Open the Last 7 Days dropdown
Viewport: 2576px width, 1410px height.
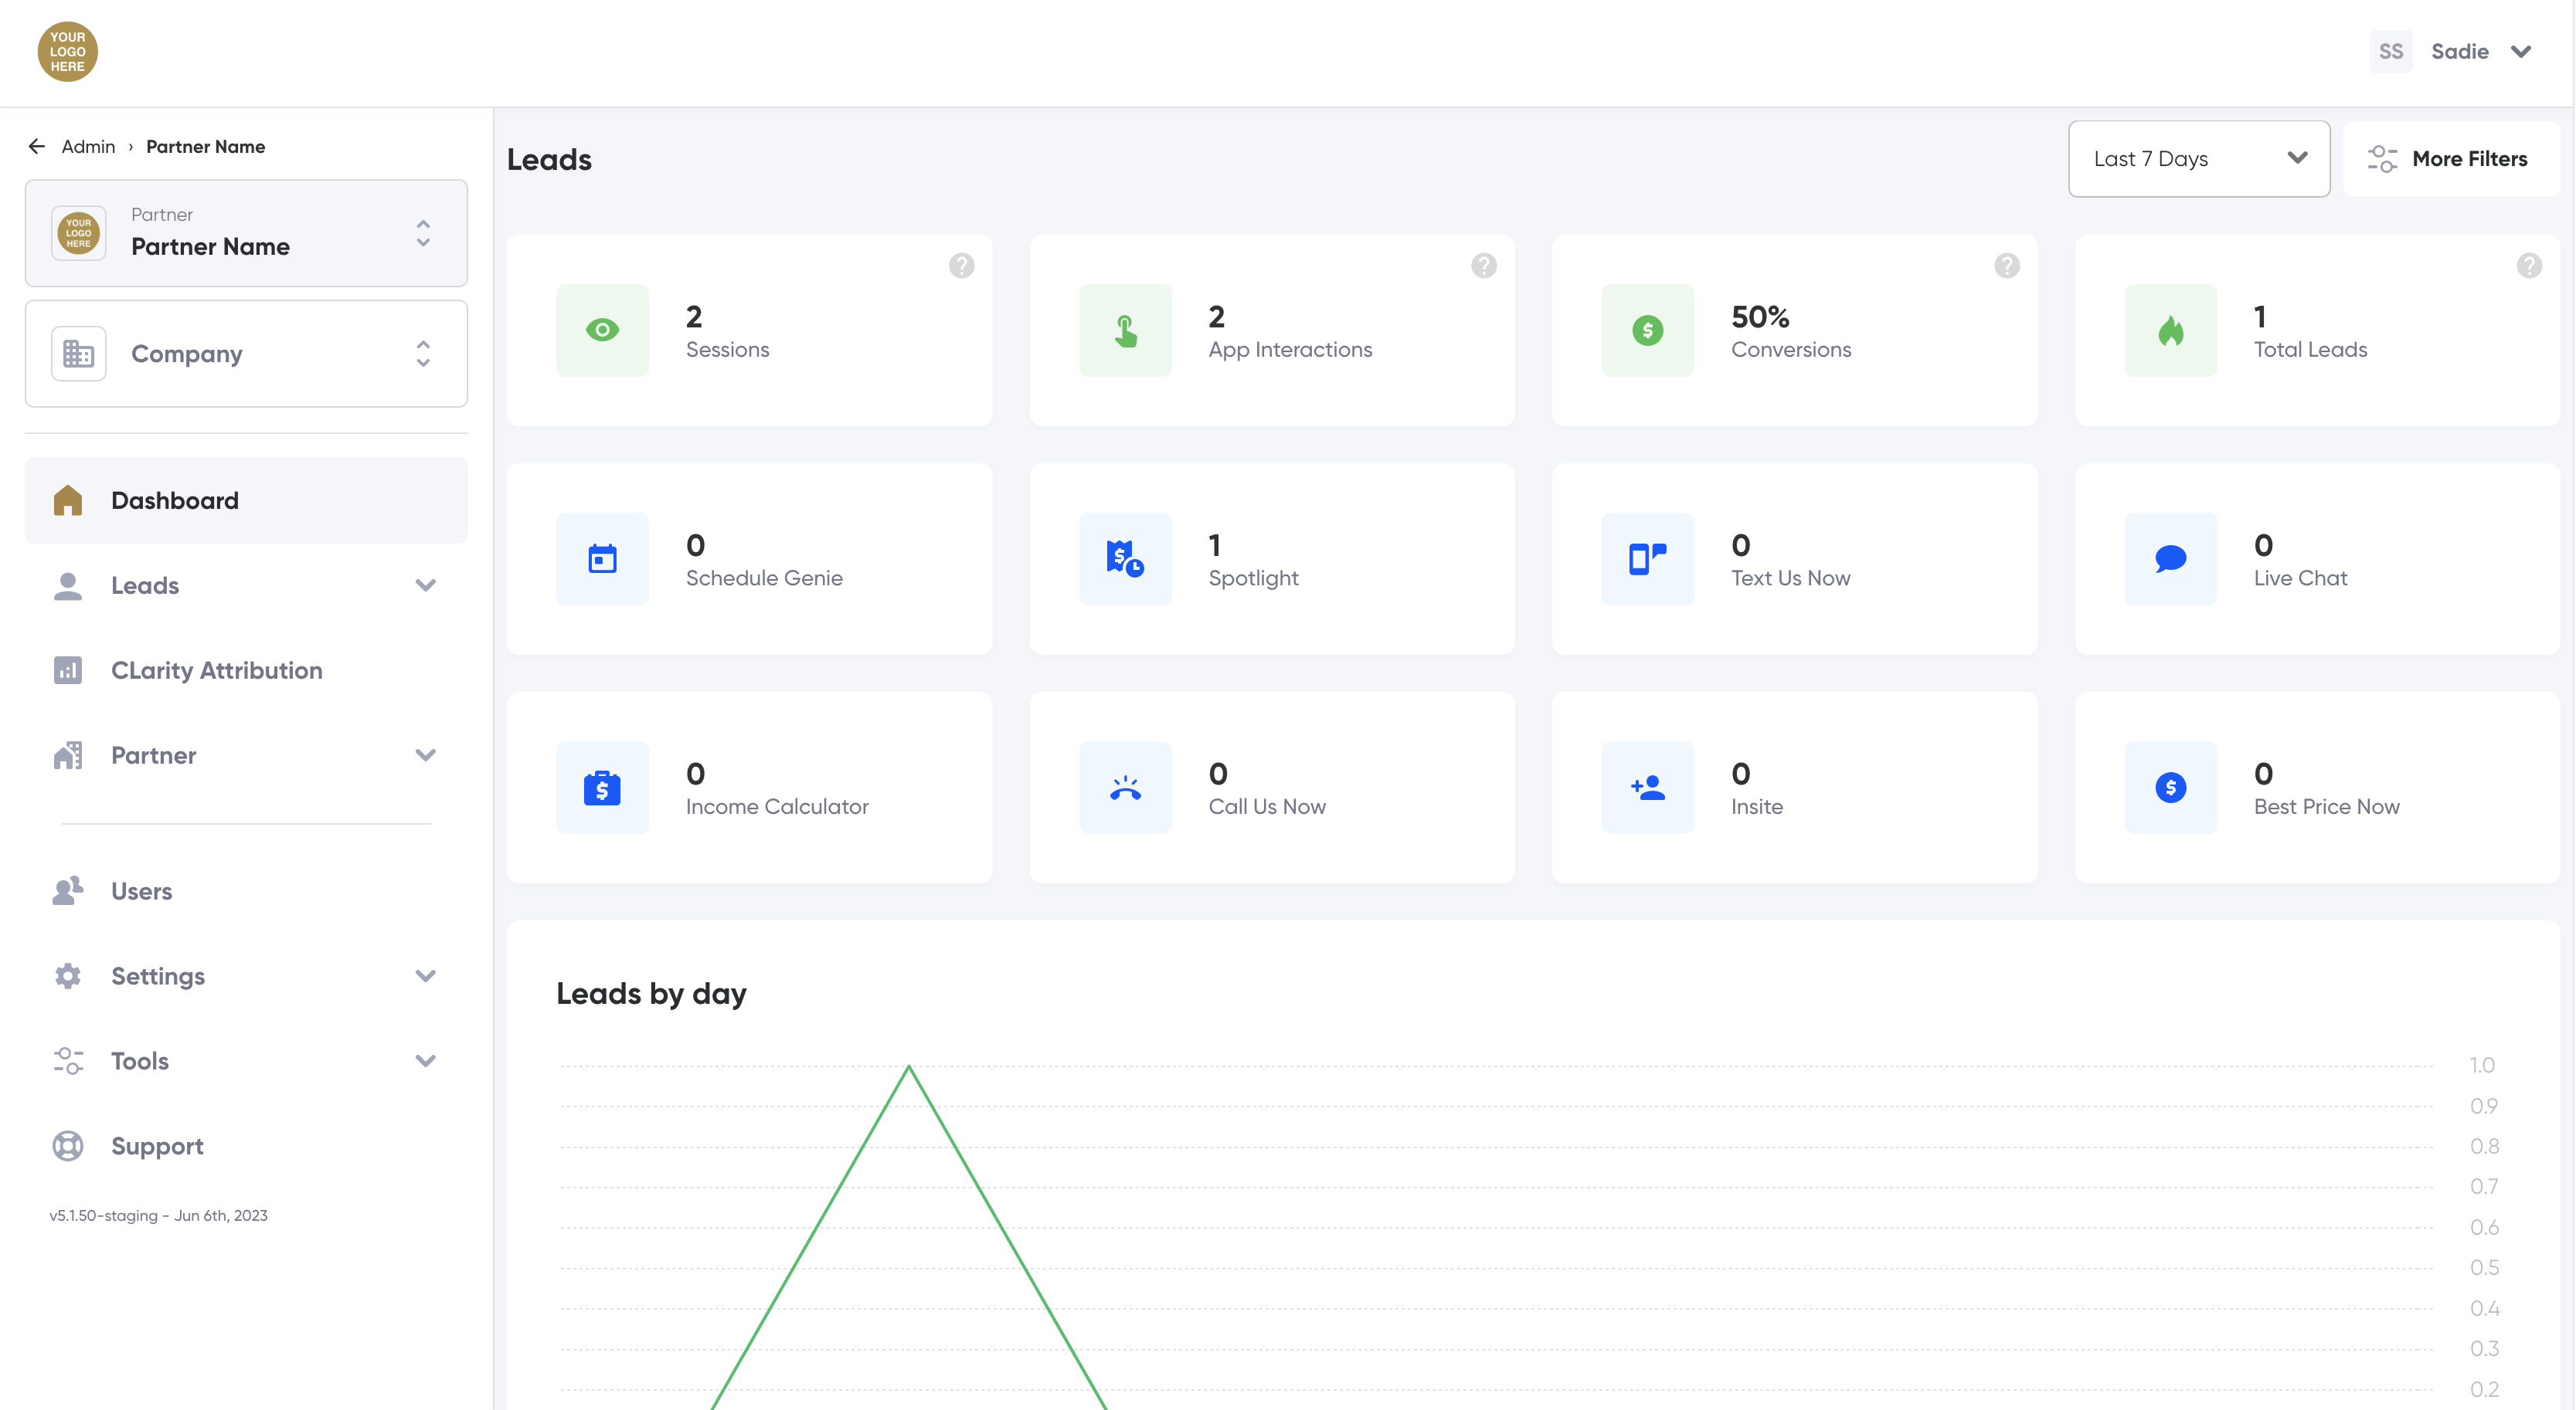point(2198,159)
